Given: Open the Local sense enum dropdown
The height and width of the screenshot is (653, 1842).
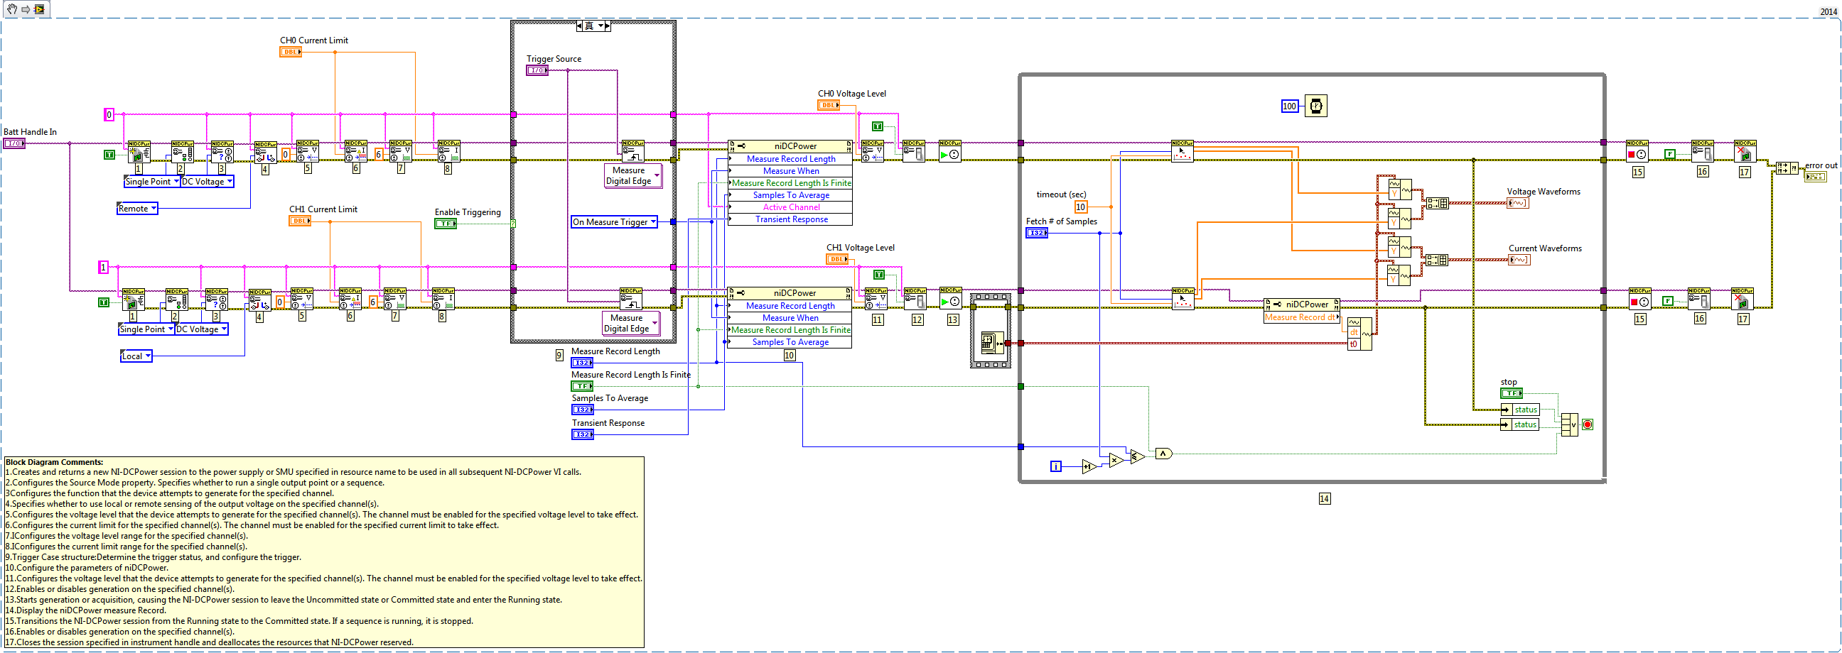Looking at the screenshot, I should click(136, 356).
